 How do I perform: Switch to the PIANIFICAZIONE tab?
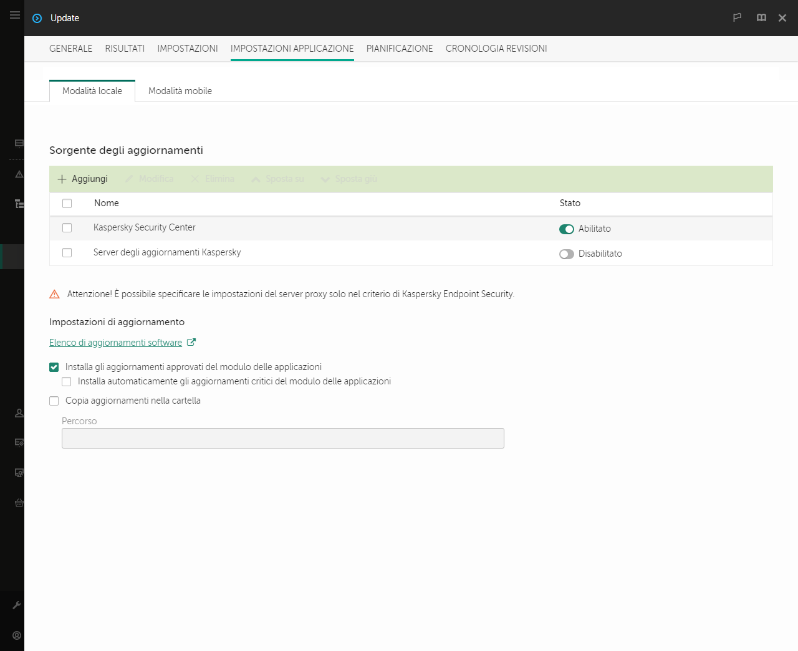coord(399,49)
